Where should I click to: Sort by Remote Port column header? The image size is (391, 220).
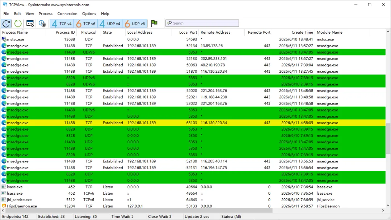(x=258, y=33)
